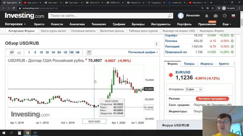The image size is (243, 136).
Task: Open the info icon beside Обзор USD/RUB
Action: [x=156, y=44]
